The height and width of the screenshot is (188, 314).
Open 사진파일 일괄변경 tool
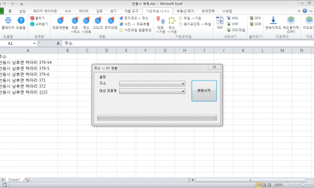[x=135, y=30]
